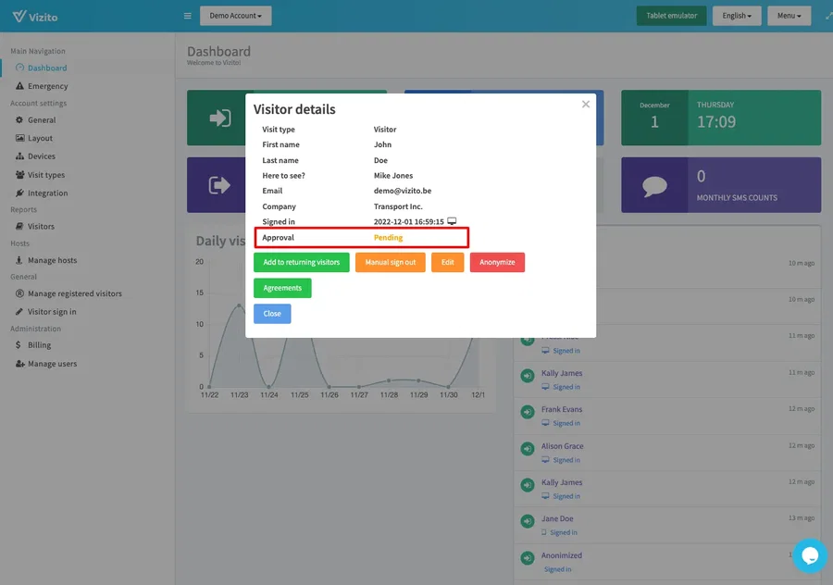The image size is (833, 585).
Task: Click the monitor icon beside sign-in time
Action: tap(453, 222)
